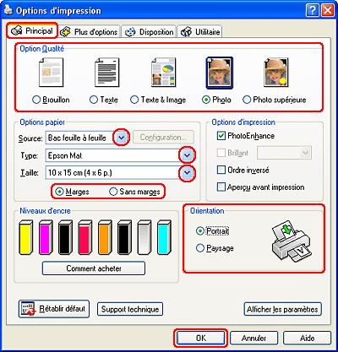The width and height of the screenshot is (338, 352).
Task: Enable the Ordre inversé checkbox
Action: point(221,170)
